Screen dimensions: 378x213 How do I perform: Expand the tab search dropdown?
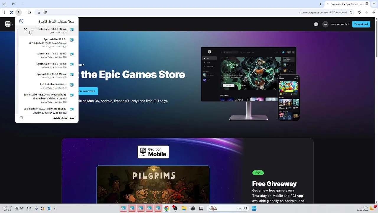point(374,4)
